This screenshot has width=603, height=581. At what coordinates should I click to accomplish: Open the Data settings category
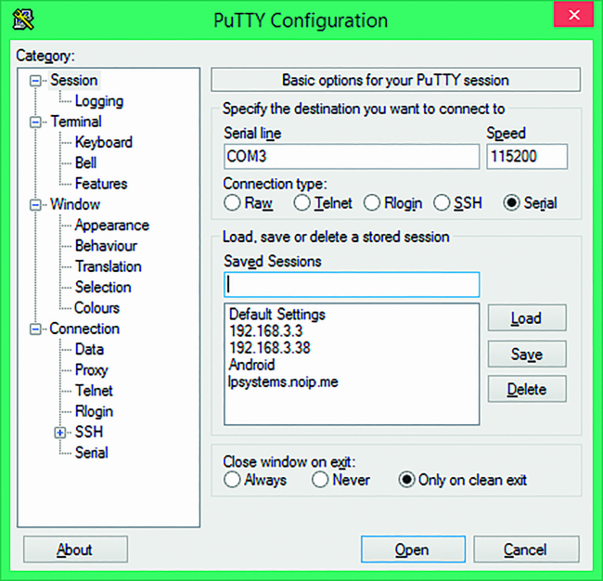[x=89, y=349]
